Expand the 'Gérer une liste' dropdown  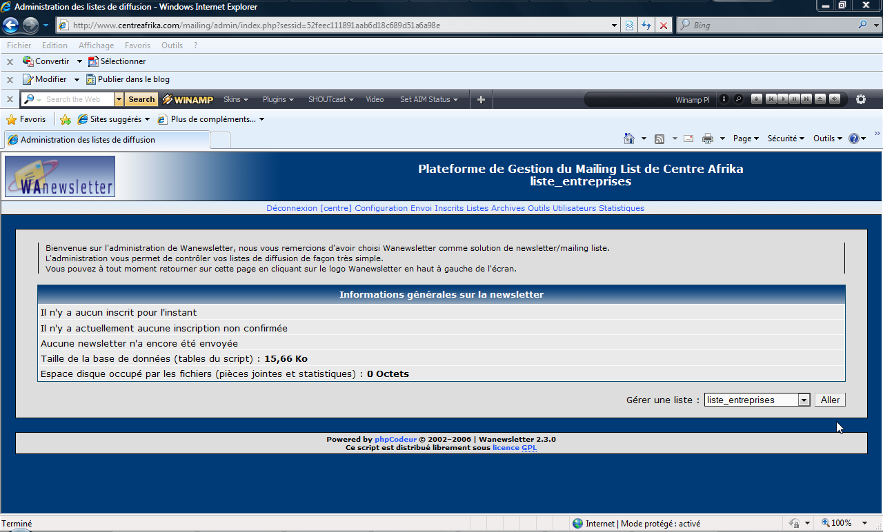point(803,400)
